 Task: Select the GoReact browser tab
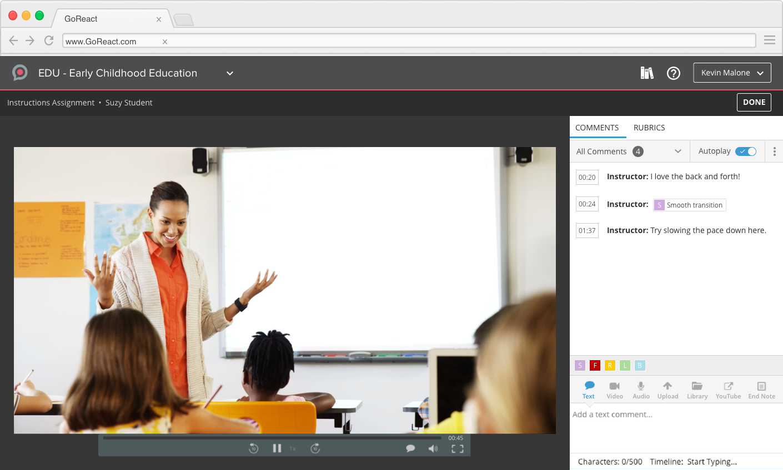click(x=111, y=19)
